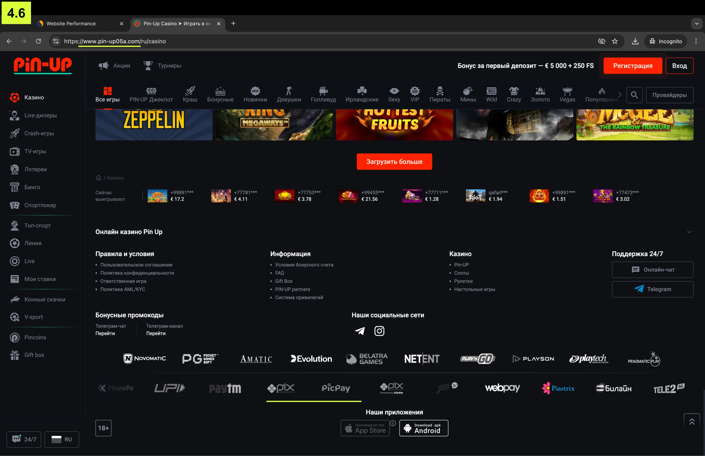705x456 pixels.
Task: Open the Zeppelin game thumbnail
Action: [154, 124]
